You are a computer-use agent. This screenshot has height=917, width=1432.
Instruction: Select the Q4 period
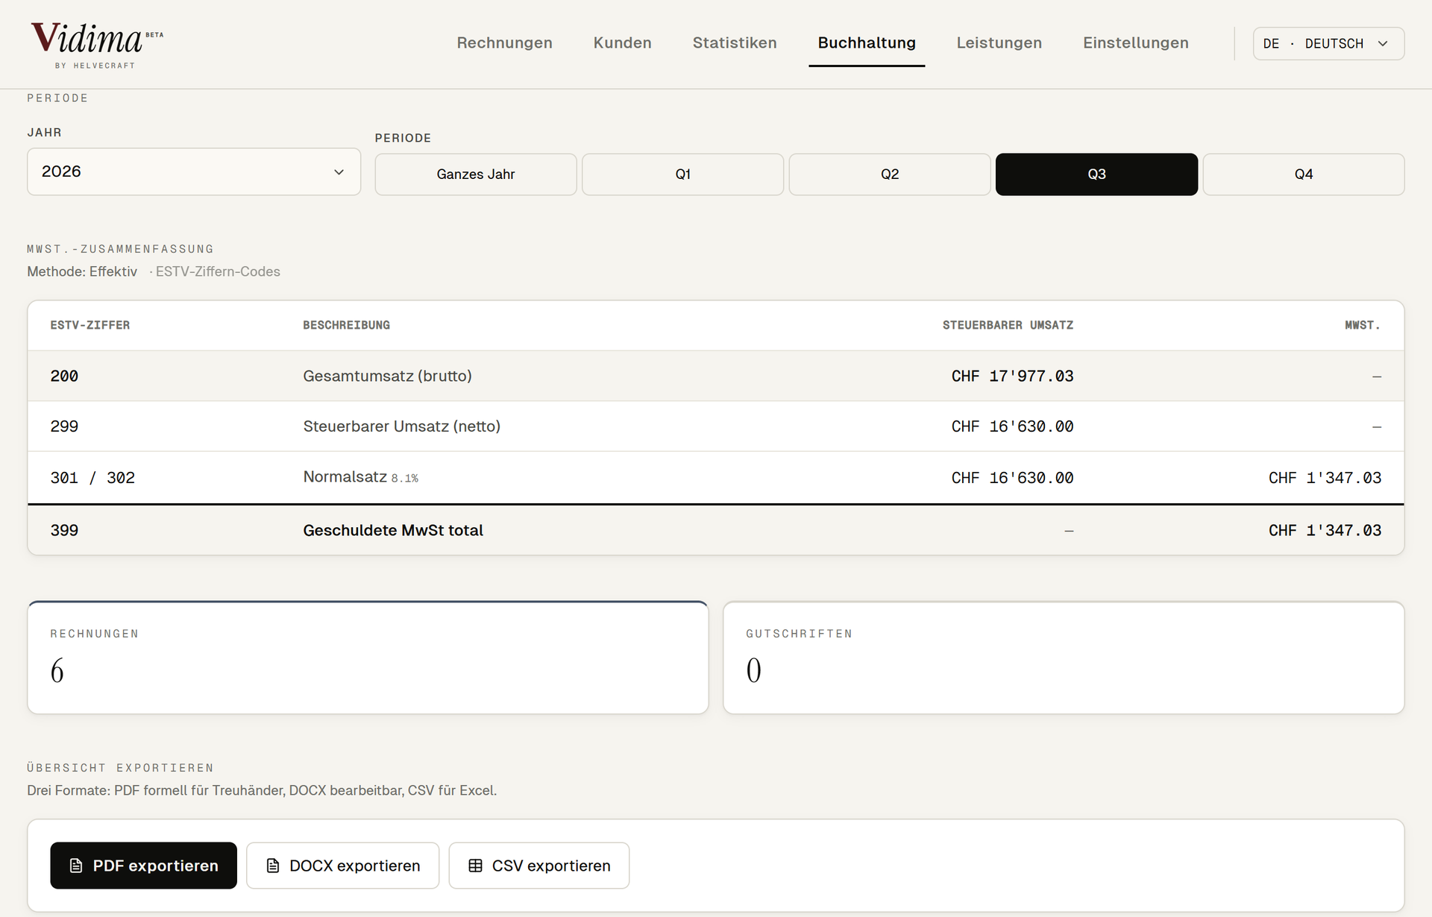pos(1304,174)
